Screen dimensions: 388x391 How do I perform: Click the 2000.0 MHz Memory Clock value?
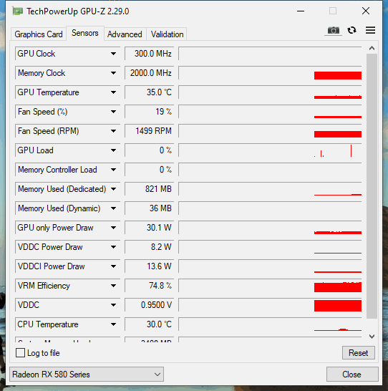tap(150, 73)
